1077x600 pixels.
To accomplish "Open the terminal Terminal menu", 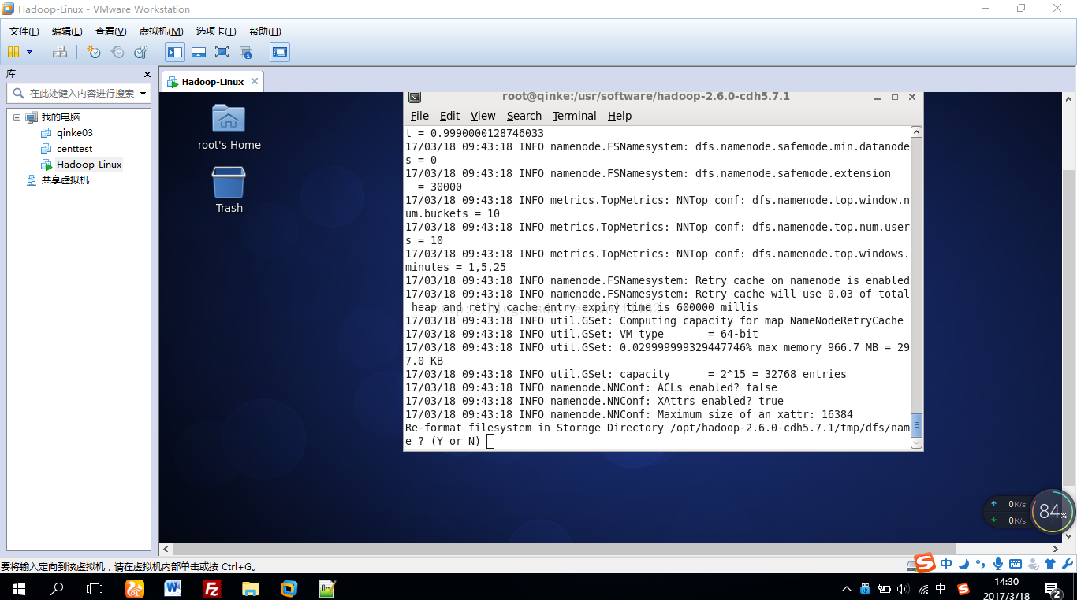I will pos(574,116).
